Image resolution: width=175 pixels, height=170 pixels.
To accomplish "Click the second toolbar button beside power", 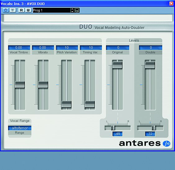I will tap(13, 10).
